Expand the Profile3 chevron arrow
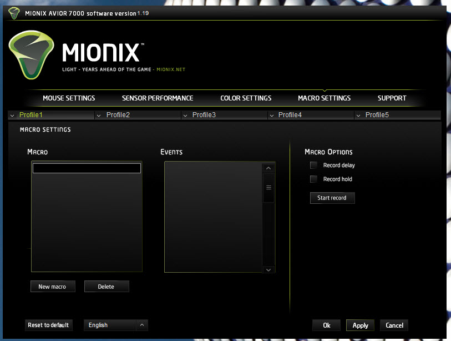Image resolution: width=451 pixels, height=341 pixels. 185,116
